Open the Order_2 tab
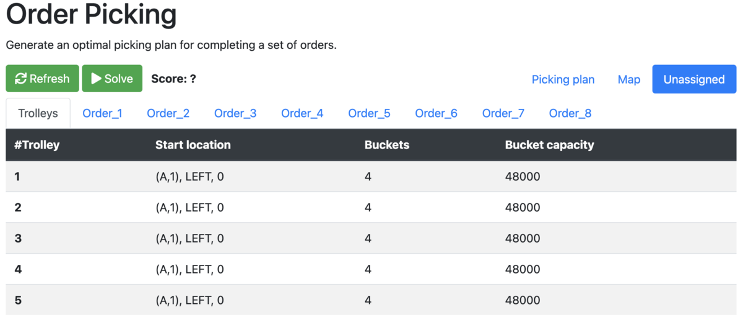The image size is (743, 320). click(x=168, y=113)
